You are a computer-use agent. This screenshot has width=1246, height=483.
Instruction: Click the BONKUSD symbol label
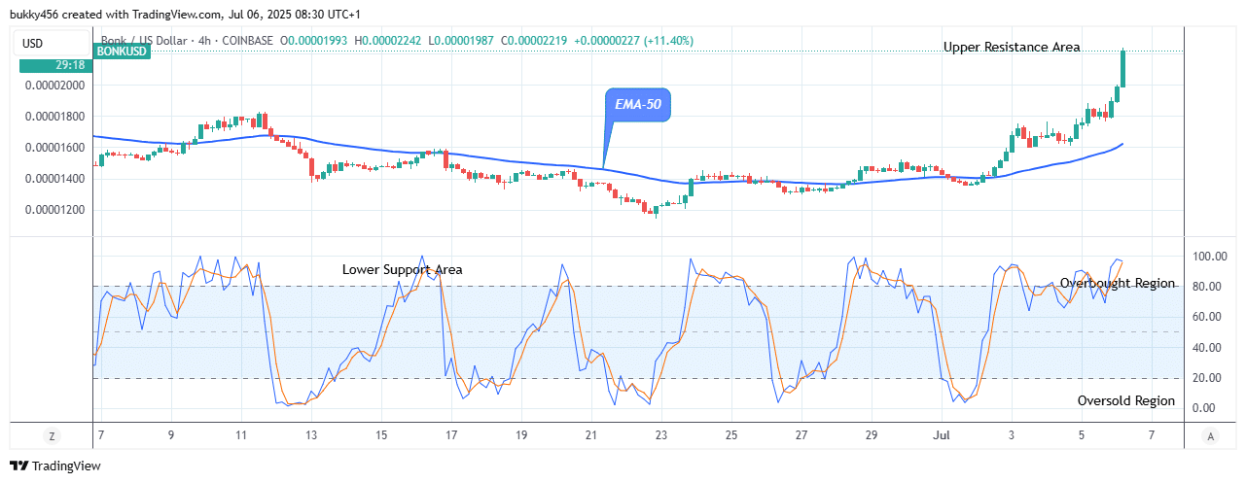tap(123, 50)
